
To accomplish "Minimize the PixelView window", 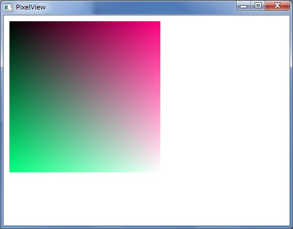I will tap(243, 6).
